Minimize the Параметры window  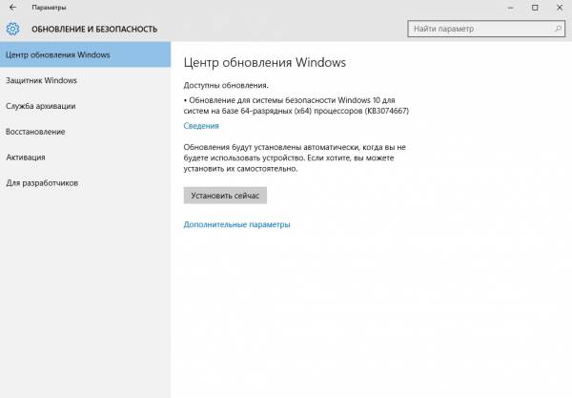coord(511,8)
